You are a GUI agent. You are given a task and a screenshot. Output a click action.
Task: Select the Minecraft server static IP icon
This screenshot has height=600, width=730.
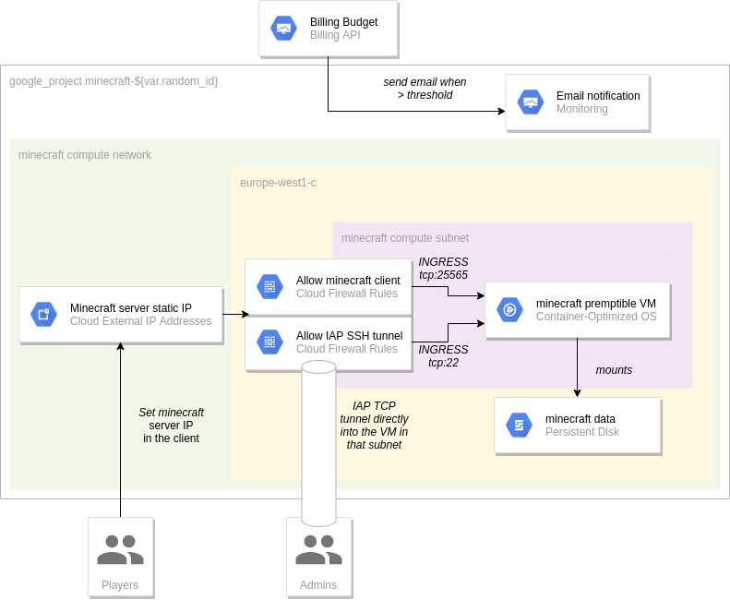pyautogui.click(x=43, y=315)
